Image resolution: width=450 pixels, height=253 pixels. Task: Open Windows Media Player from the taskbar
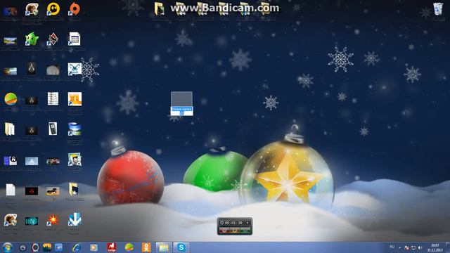pos(94,247)
